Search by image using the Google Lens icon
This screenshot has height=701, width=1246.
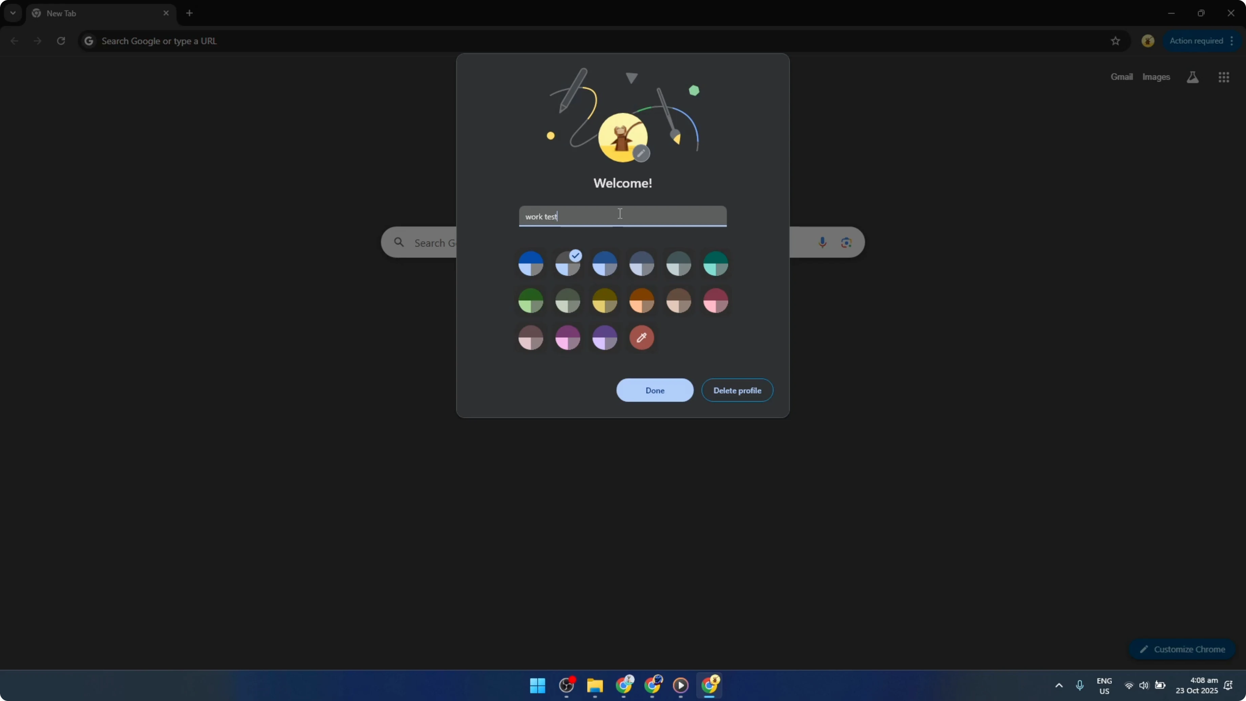(x=845, y=242)
